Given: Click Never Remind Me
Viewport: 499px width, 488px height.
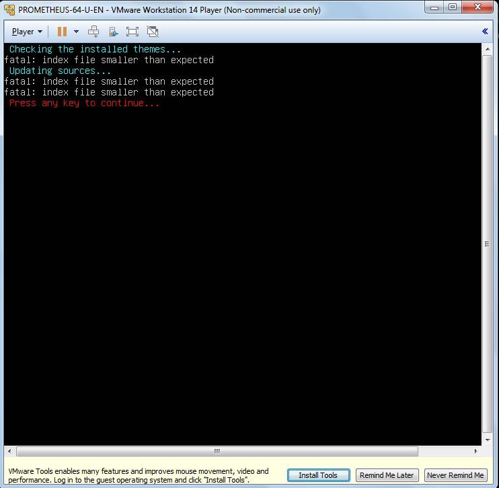Looking at the screenshot, I should (x=455, y=475).
